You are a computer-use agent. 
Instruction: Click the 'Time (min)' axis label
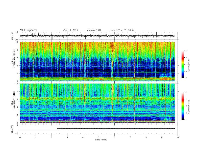101,140
